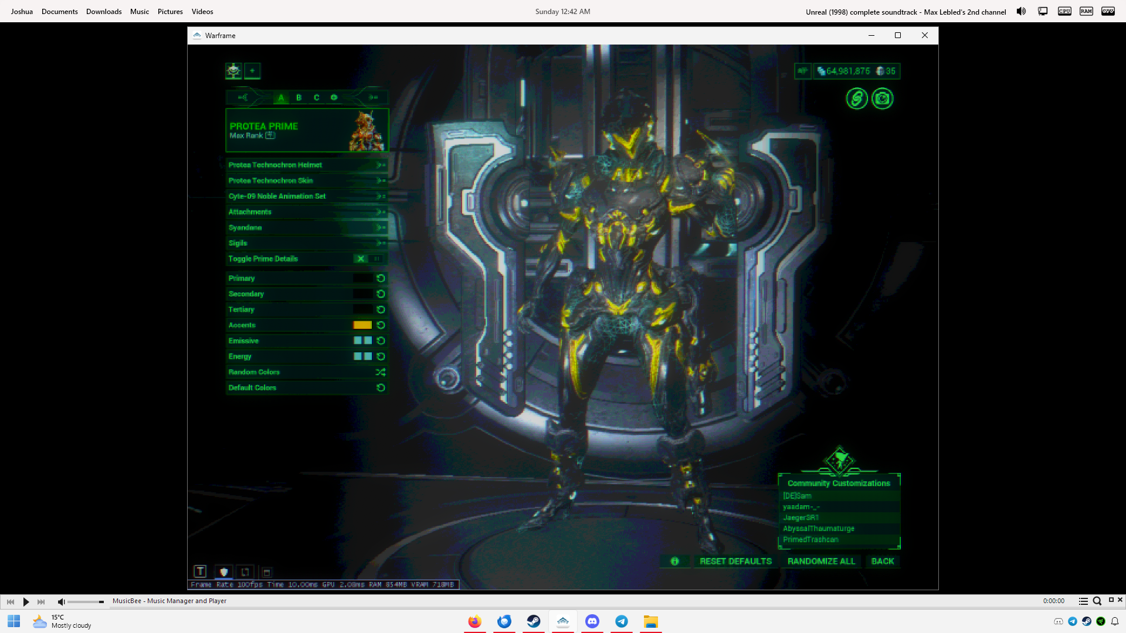Expand the Protea Technochron Skin option

307,181
